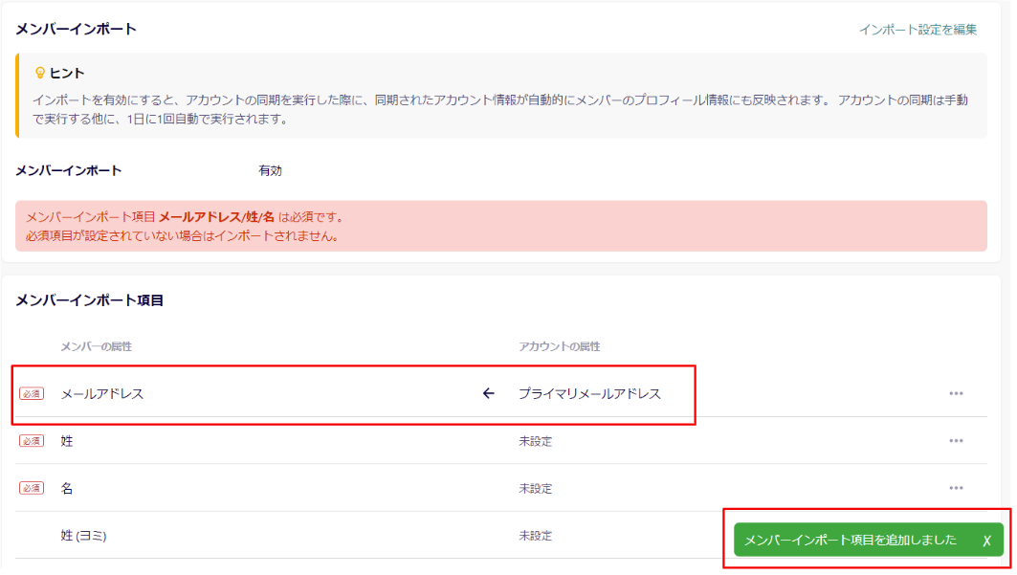Click the アカウントの属性 column header
Screen dimensions: 1017x575
pyautogui.click(x=560, y=346)
